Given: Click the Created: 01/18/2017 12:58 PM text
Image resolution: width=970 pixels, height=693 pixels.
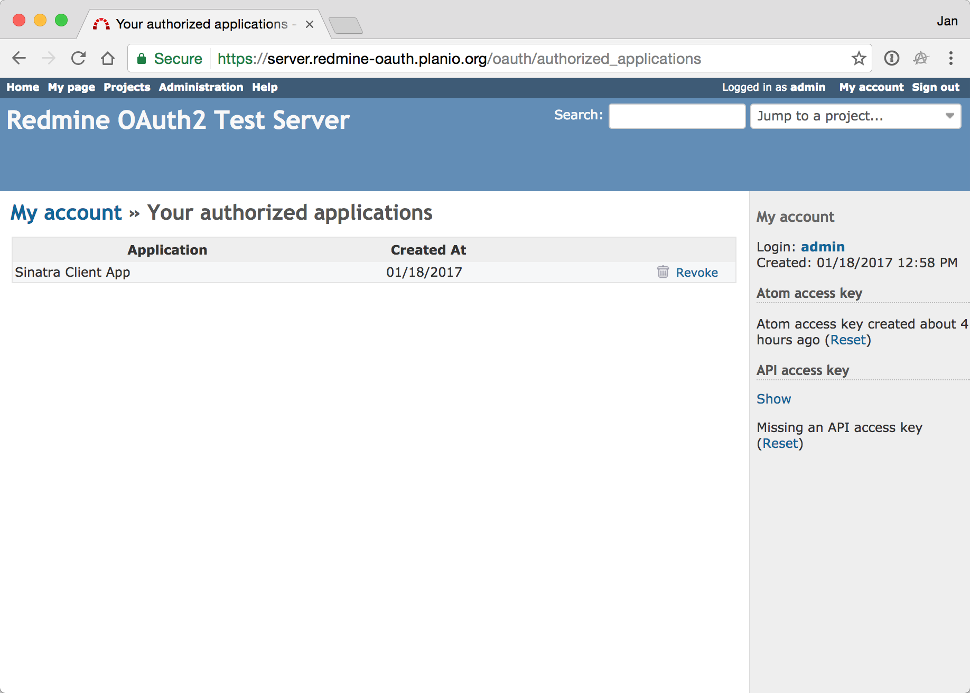Looking at the screenshot, I should [857, 263].
